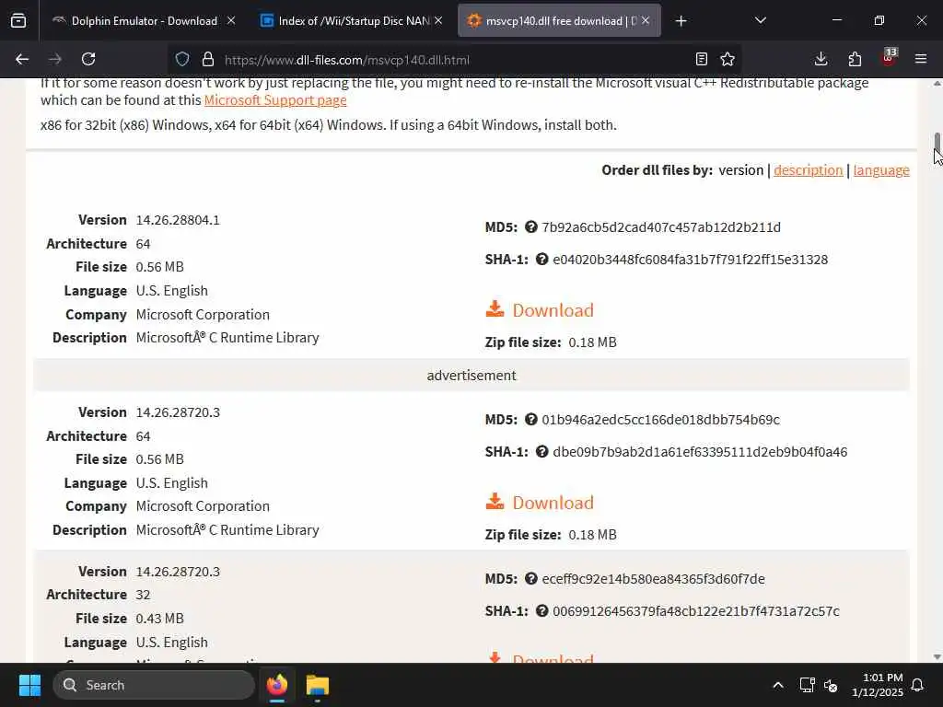This screenshot has height=707, width=943.
Task: Open clock showing 1:01 PM 1/12/2025
Action: (877, 685)
